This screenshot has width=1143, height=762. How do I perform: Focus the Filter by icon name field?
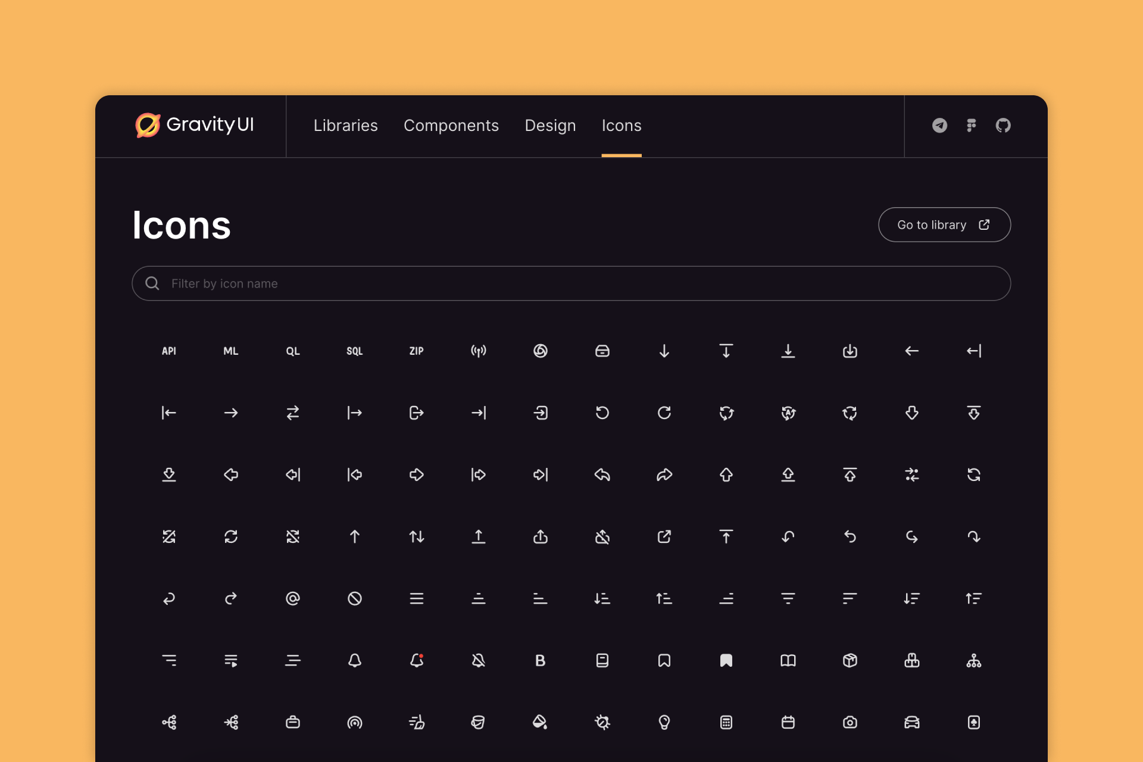click(571, 283)
